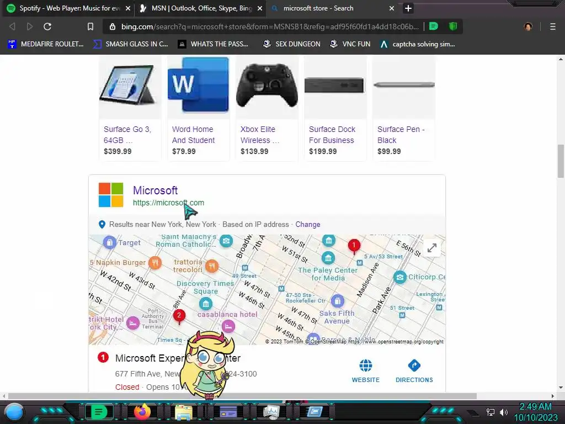Bookmark this page with the bookmark icon
The image size is (565, 424).
click(90, 26)
